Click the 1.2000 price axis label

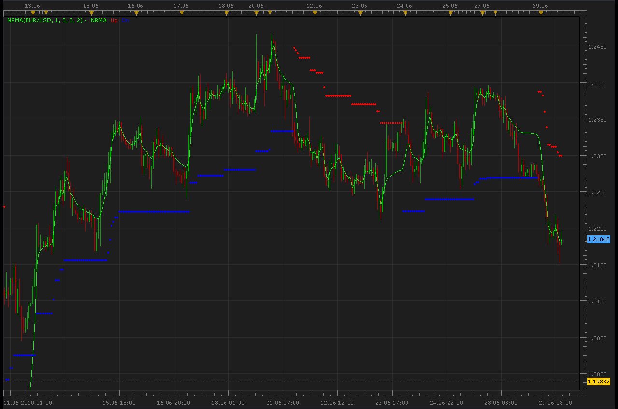coord(598,374)
